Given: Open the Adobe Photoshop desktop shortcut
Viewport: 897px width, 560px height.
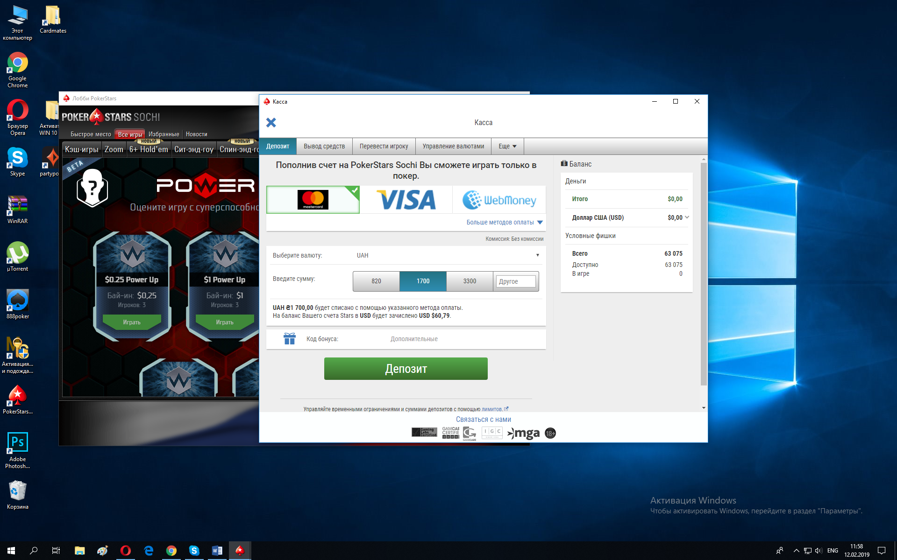Looking at the screenshot, I should [x=18, y=450].
